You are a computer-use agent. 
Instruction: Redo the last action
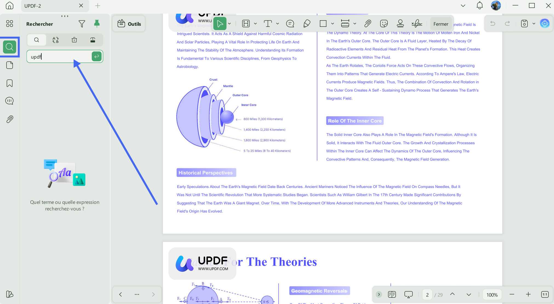click(x=507, y=24)
